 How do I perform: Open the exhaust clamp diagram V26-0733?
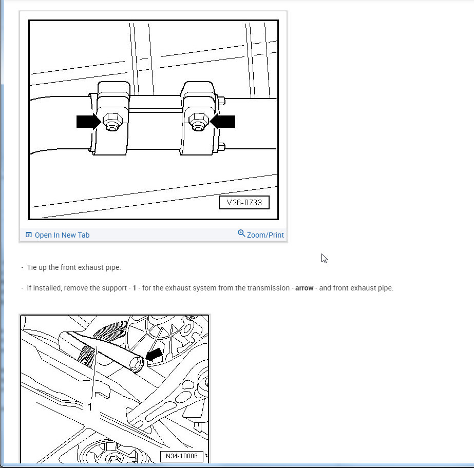click(x=153, y=120)
